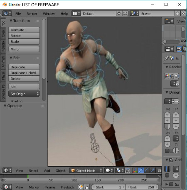Open the Outliner editor type selector

(169, 21)
